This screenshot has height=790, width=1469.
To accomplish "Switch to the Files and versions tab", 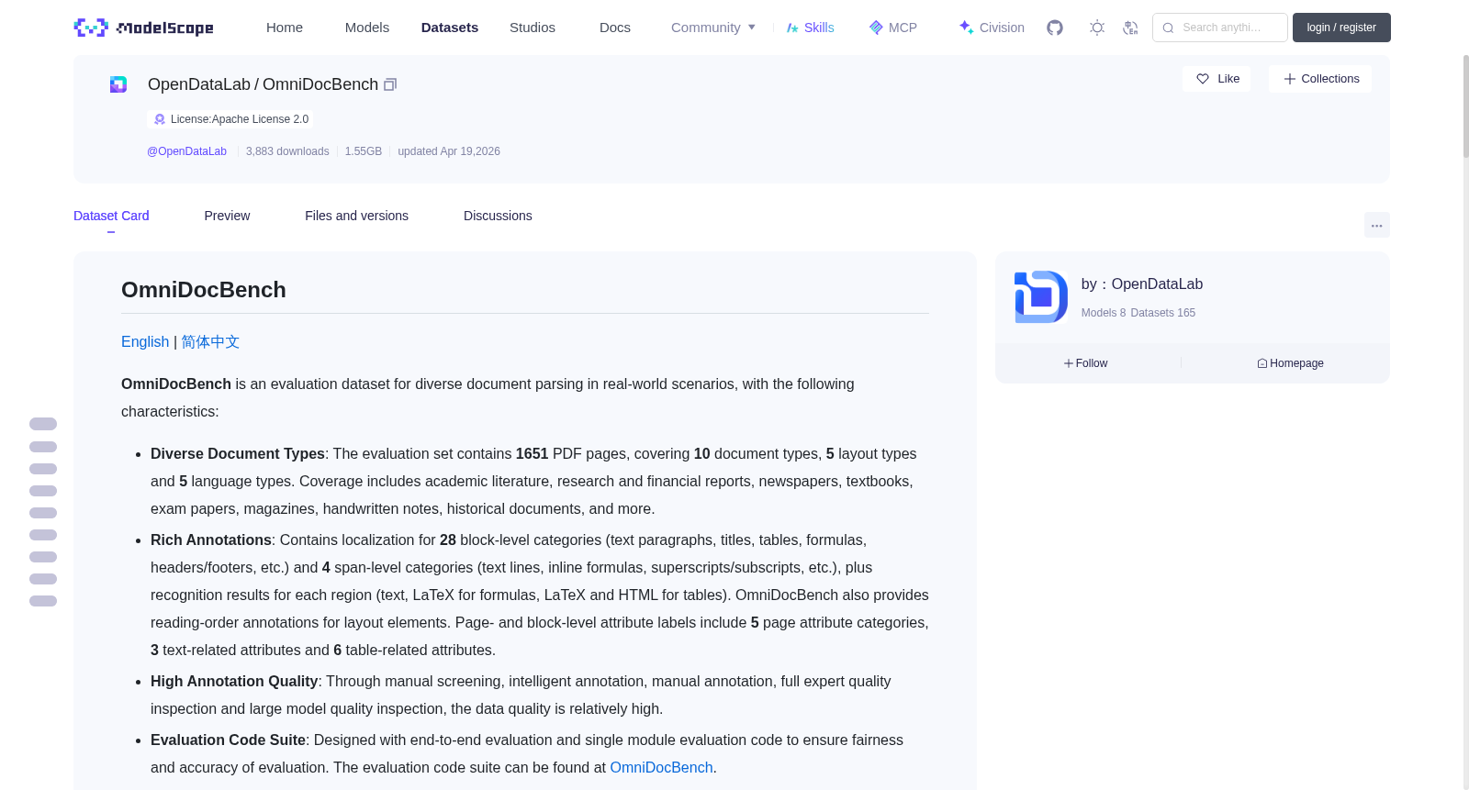I will click(x=356, y=216).
